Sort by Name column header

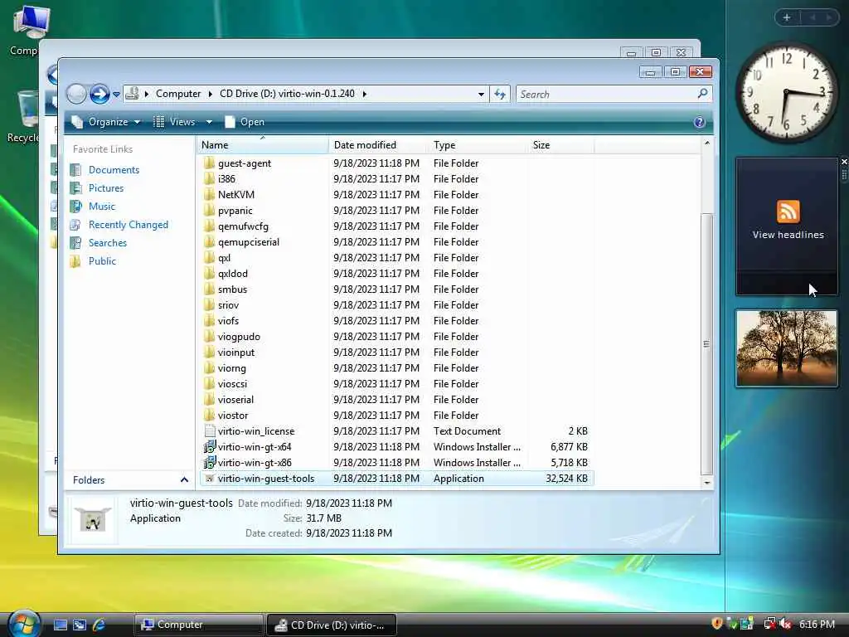click(262, 145)
